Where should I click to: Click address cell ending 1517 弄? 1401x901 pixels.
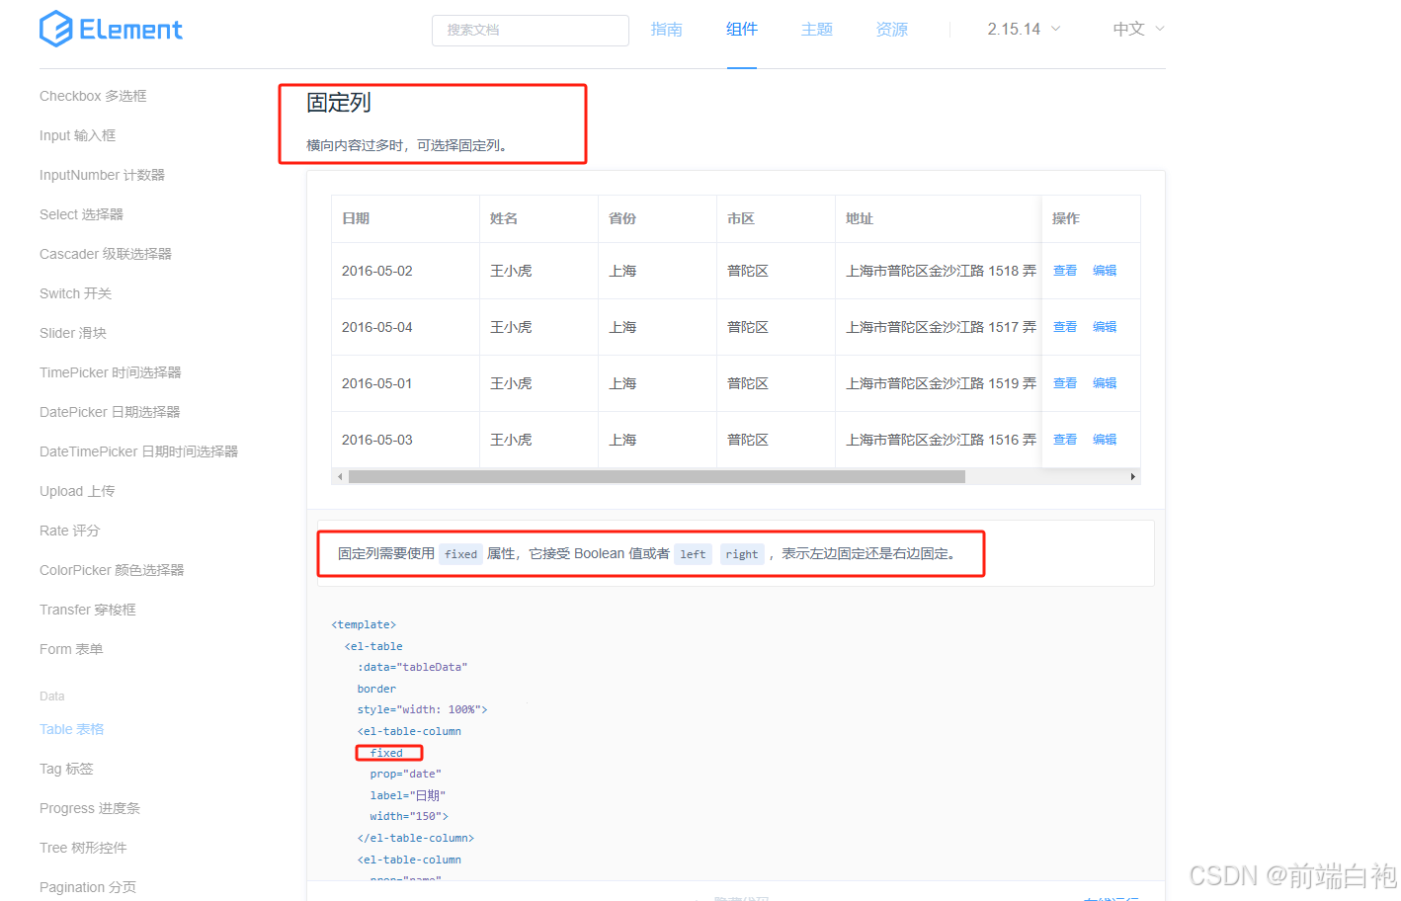941,327
